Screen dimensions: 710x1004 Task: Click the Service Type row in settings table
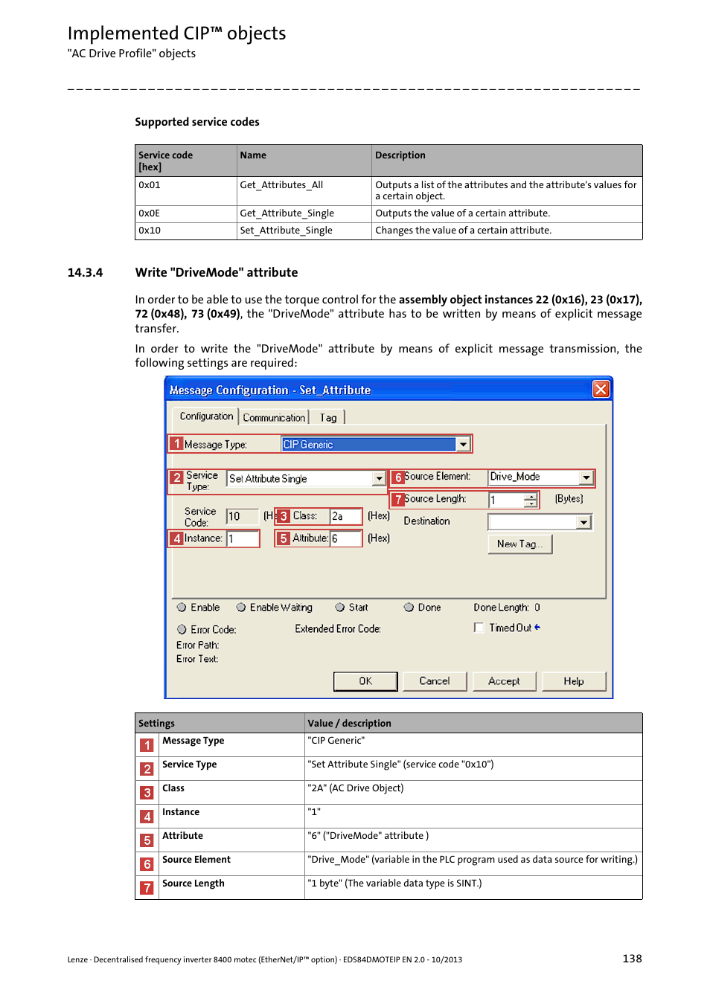pyautogui.click(x=388, y=769)
